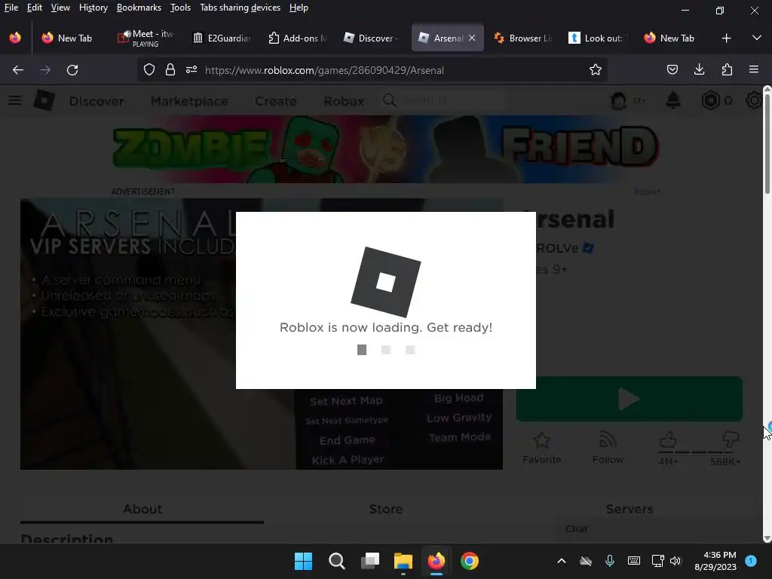Image resolution: width=772 pixels, height=579 pixels.
Task: Open the extensions puzzle icon
Action: coord(727,70)
